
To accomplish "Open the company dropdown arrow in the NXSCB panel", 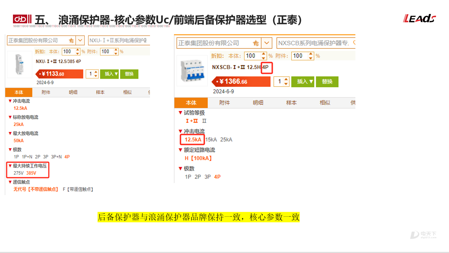I will pyautogui.click(x=267, y=43).
